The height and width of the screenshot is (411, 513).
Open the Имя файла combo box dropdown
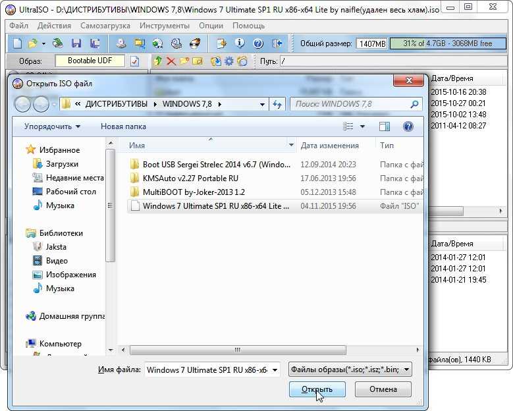click(275, 370)
